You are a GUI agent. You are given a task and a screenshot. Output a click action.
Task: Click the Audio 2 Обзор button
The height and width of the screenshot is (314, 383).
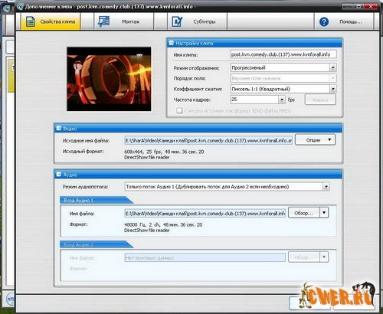pos(303,257)
